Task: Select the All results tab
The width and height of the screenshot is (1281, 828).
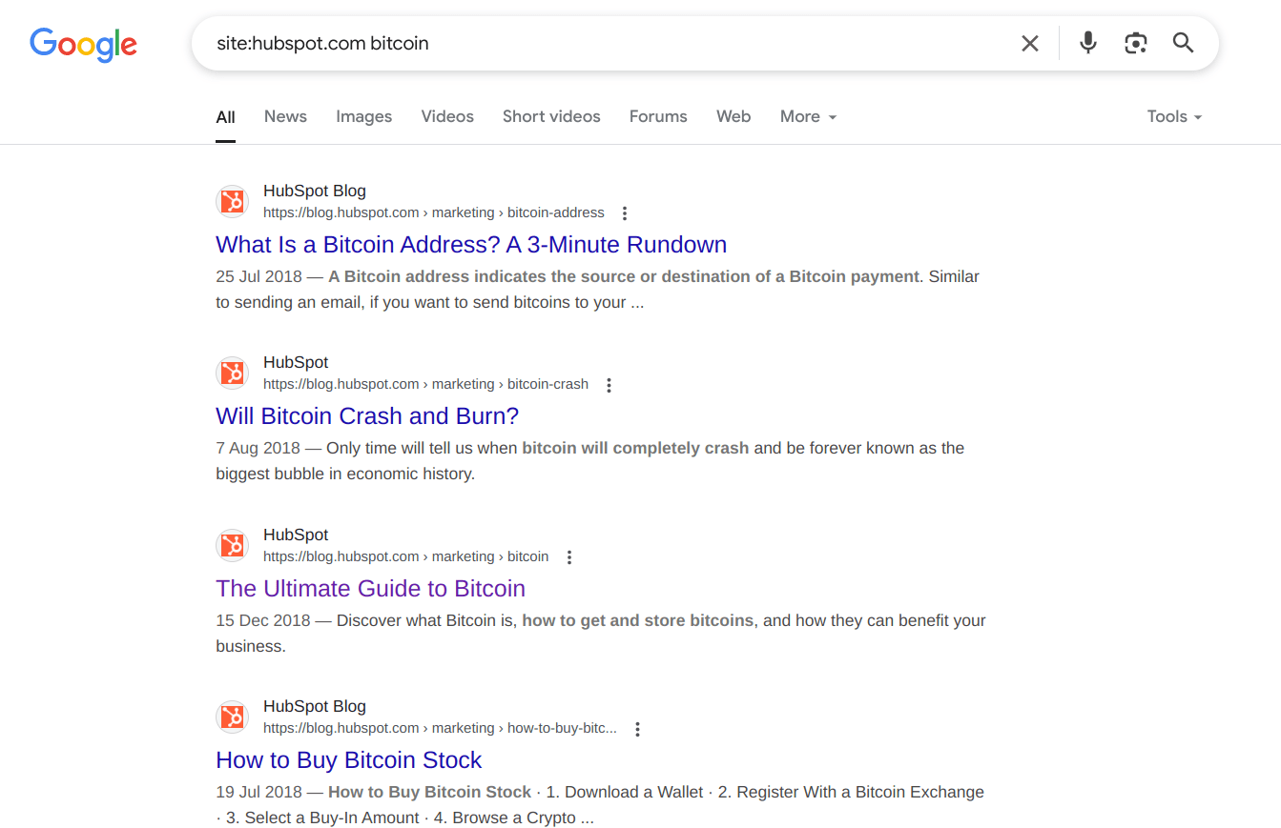Action: coord(225,117)
